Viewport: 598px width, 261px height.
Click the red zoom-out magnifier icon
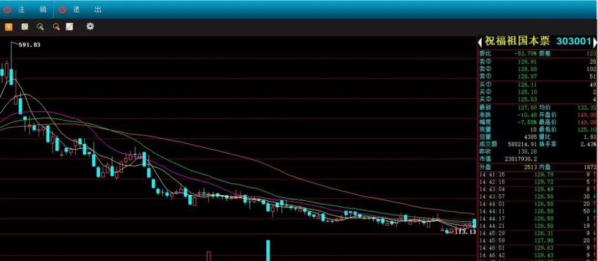[x=56, y=27]
